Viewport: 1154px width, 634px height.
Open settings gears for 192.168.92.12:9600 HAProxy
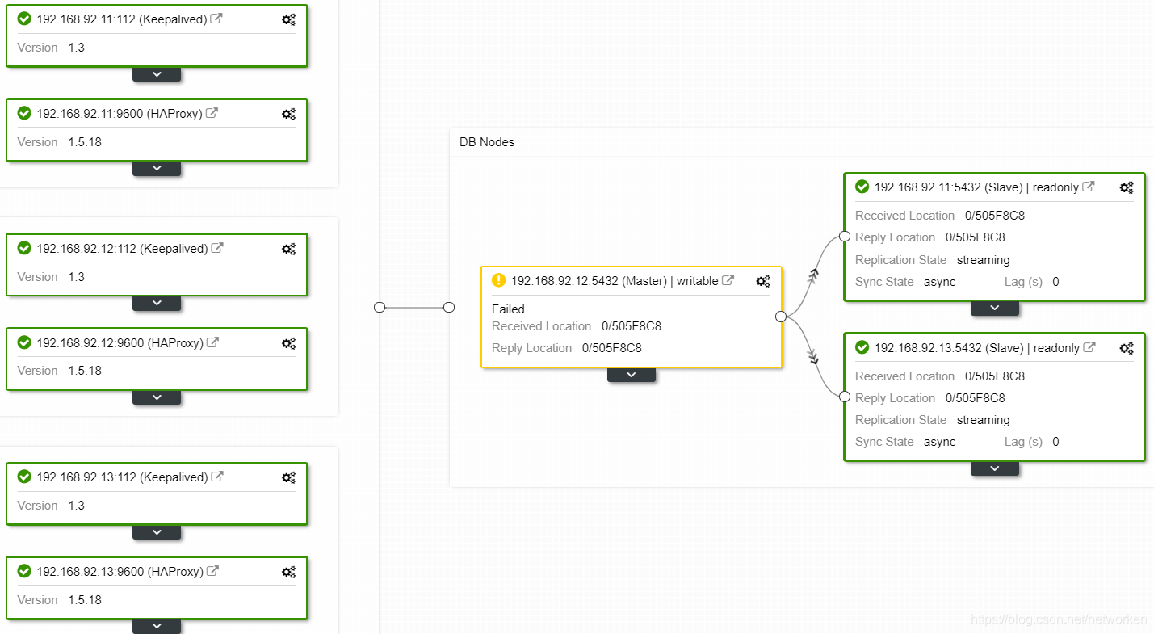pos(288,343)
